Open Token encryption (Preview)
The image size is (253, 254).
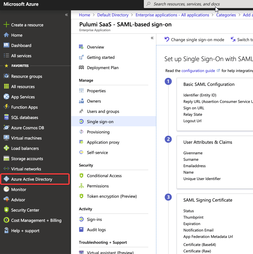tap(114, 196)
